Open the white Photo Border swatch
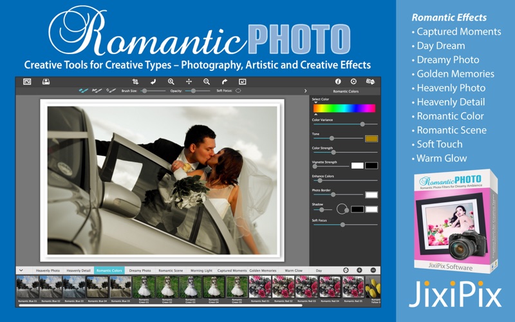Image resolution: width=515 pixels, height=322 pixels. [x=371, y=195]
